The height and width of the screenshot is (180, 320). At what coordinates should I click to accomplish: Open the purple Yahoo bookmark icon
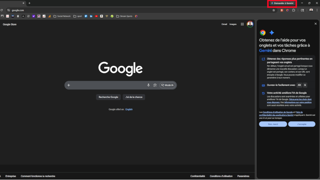[34, 16]
